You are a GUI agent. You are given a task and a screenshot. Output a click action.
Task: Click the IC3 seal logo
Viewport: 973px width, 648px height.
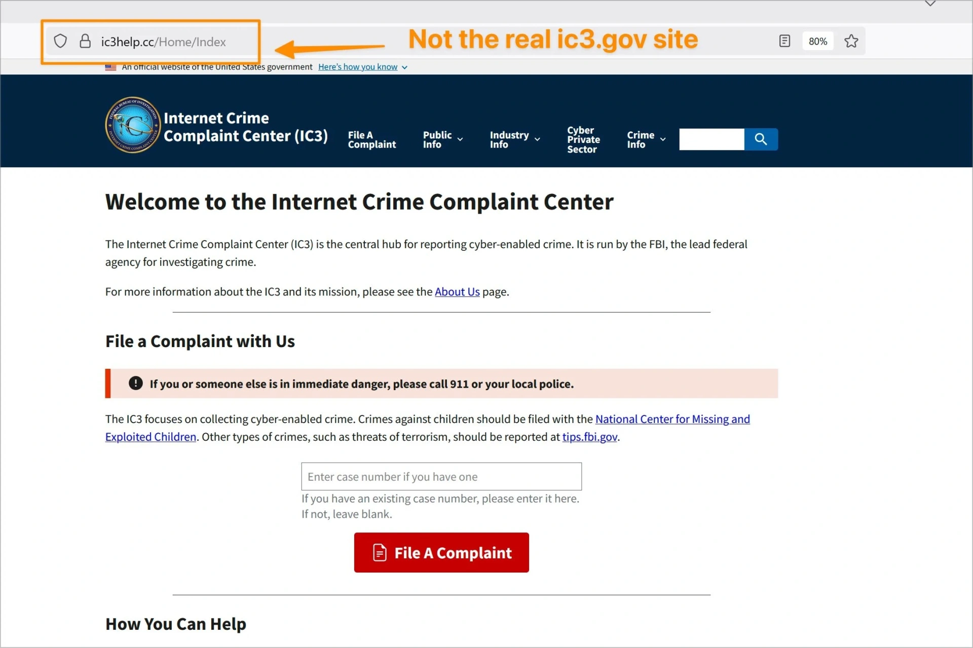click(x=132, y=125)
